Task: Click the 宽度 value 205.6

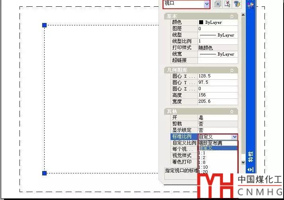Action: tap(218, 102)
